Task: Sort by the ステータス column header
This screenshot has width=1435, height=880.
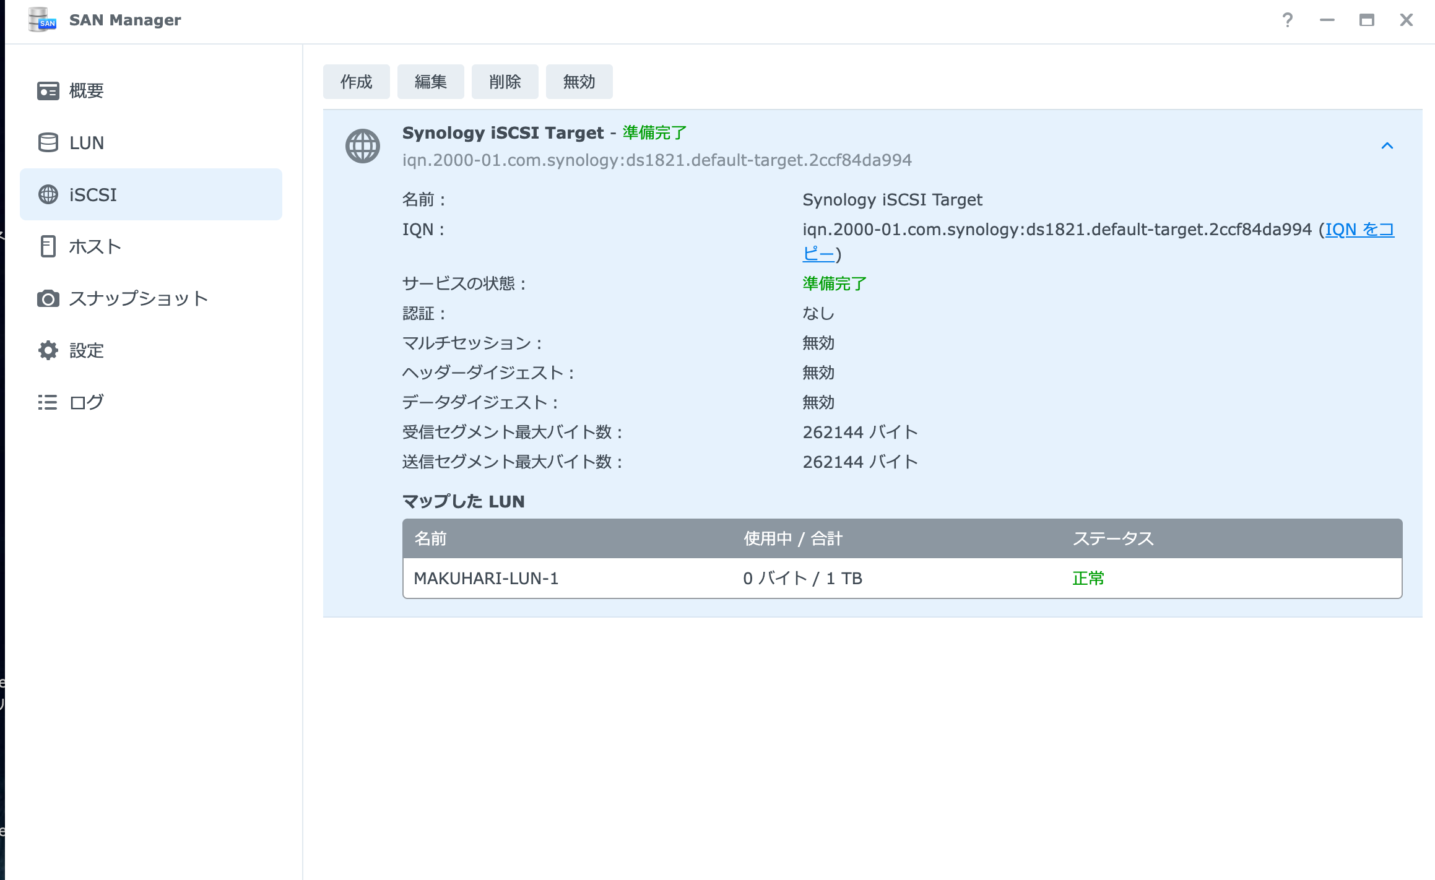Action: (1112, 538)
